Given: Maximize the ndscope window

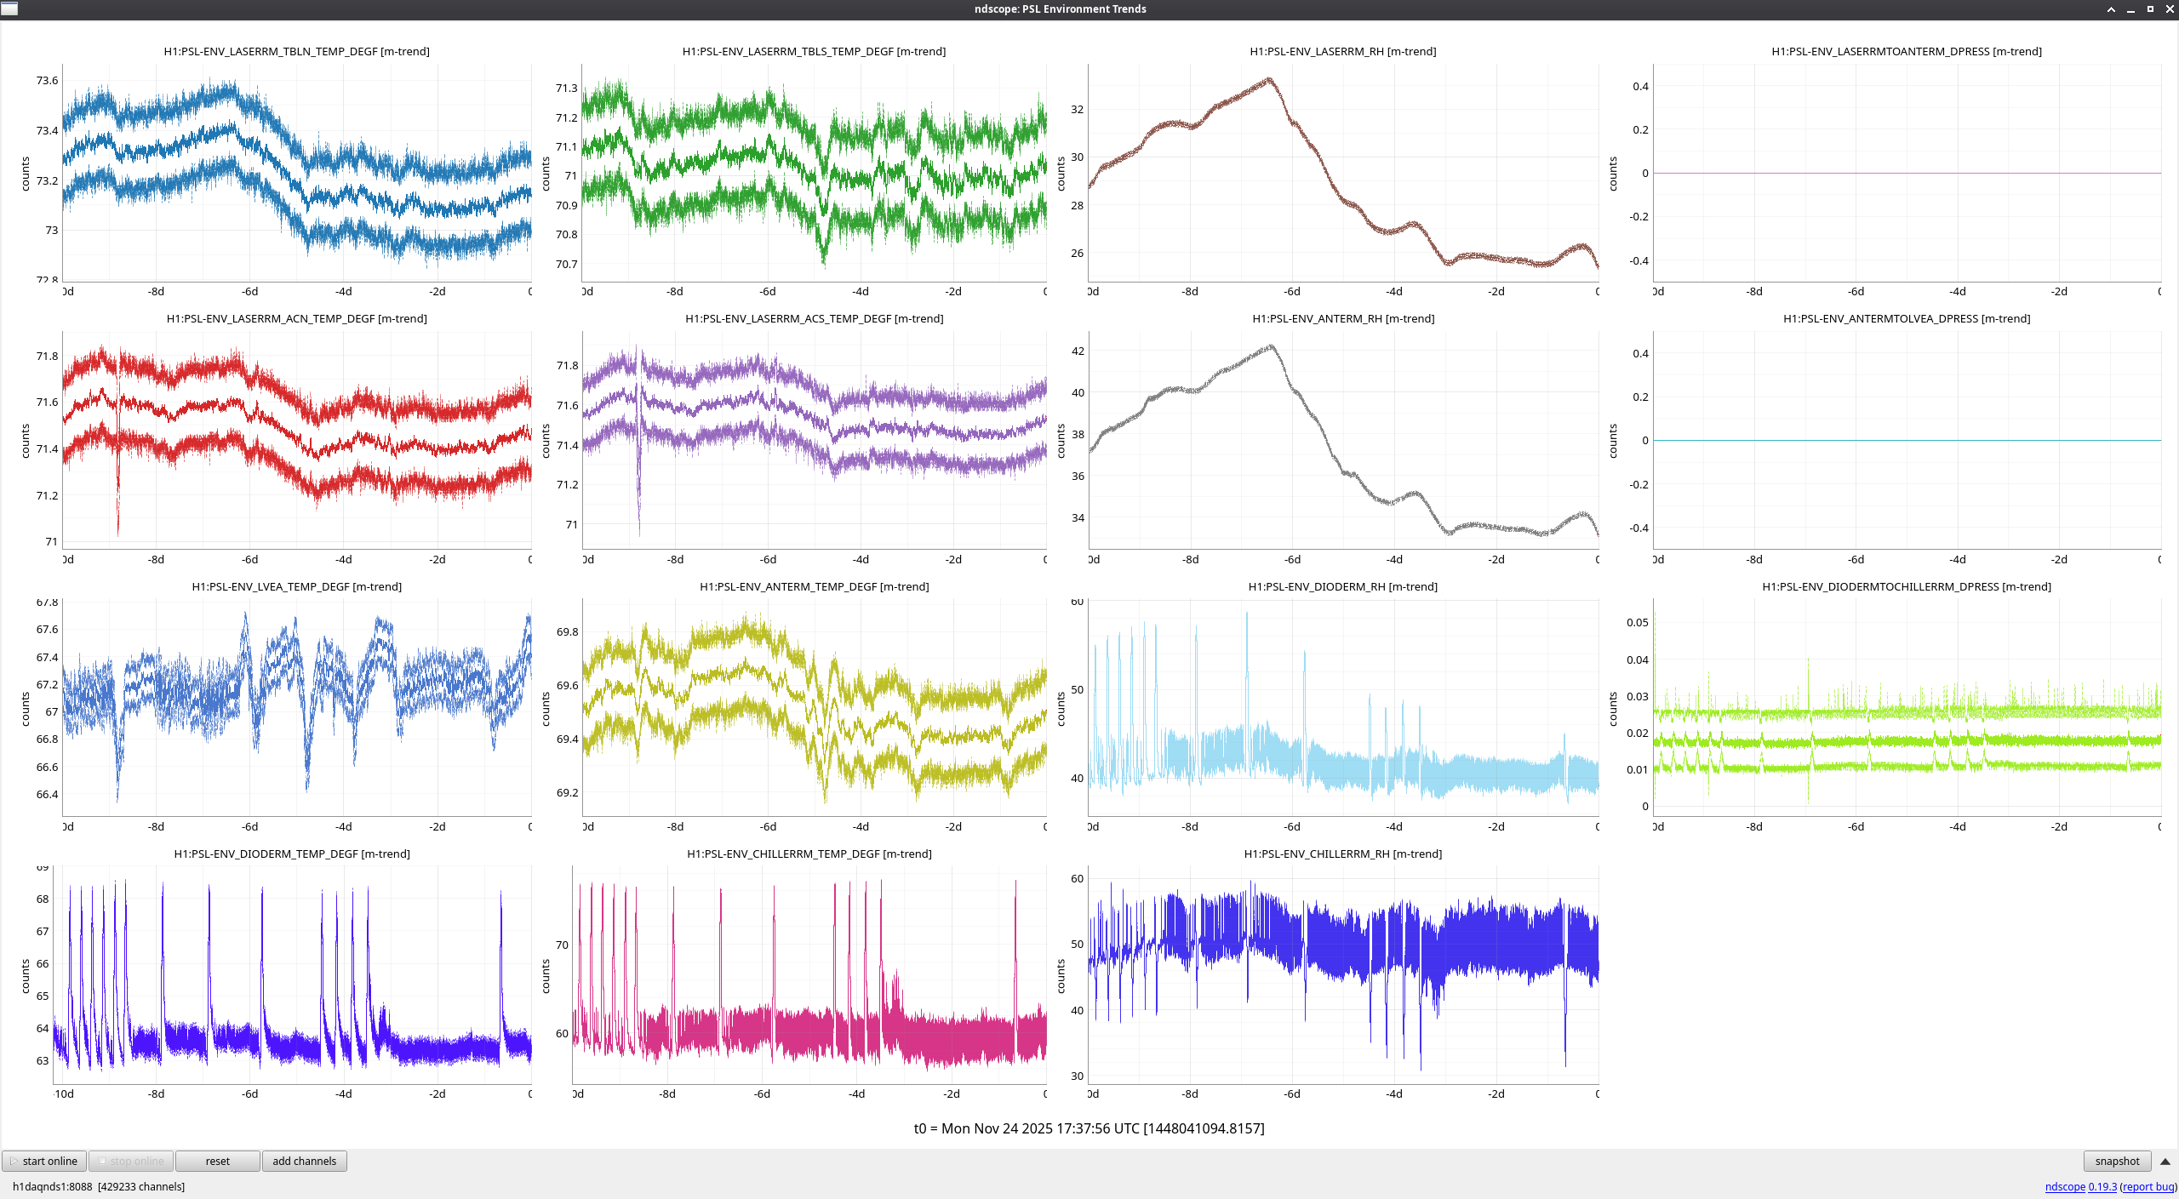Looking at the screenshot, I should point(2150,9).
